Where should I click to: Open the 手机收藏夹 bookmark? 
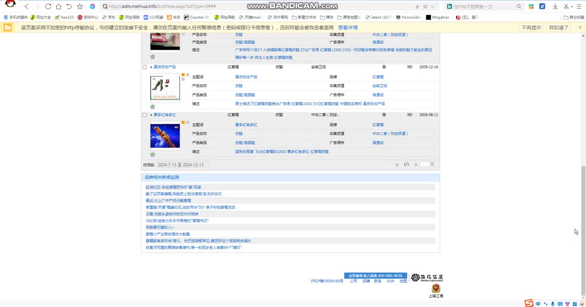[16, 17]
